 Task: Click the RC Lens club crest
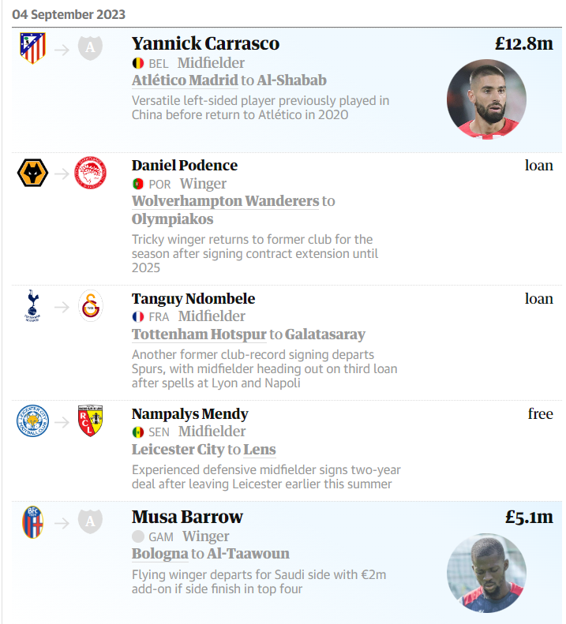(90, 421)
